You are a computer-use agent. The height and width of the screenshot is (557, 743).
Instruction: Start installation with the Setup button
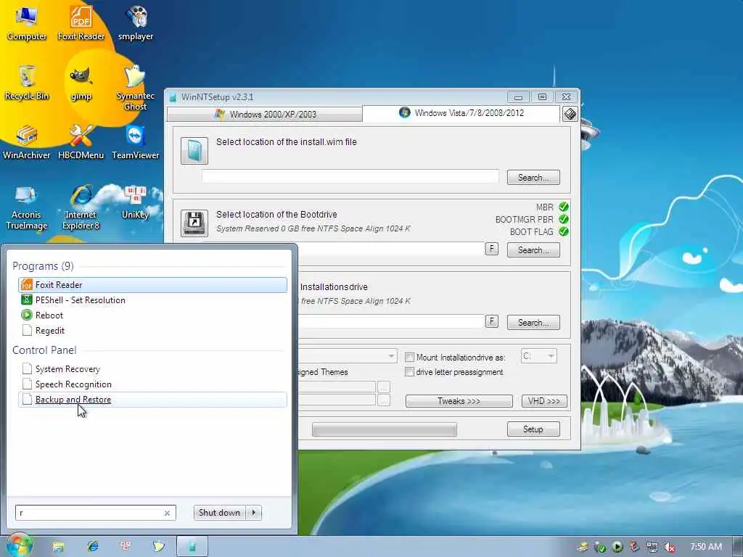coord(533,429)
